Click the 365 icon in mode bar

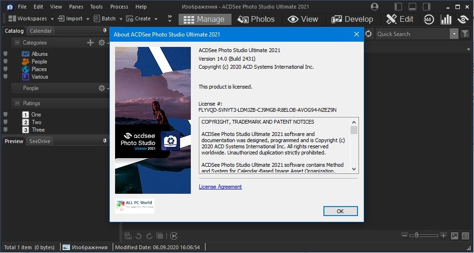428,19
